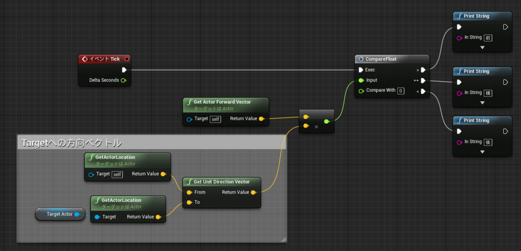Click the Target Actor variable output pin
Screen dimensions: 521x251
[x=77, y=214]
